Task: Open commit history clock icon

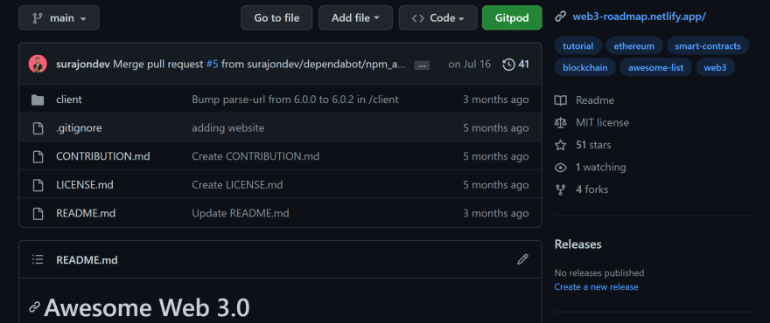Action: tap(508, 65)
